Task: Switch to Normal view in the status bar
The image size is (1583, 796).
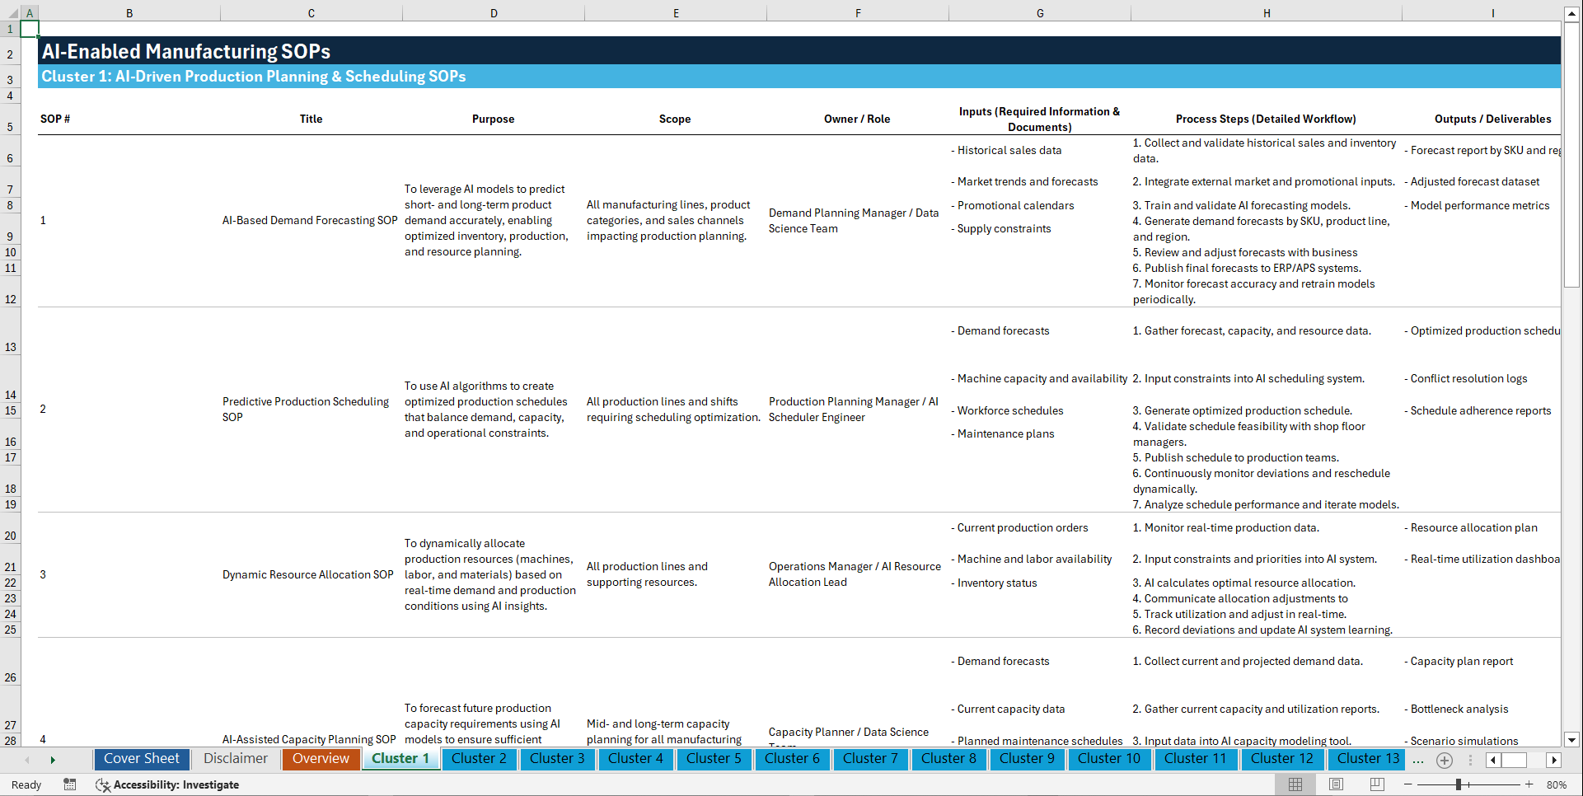Action: 1295,784
